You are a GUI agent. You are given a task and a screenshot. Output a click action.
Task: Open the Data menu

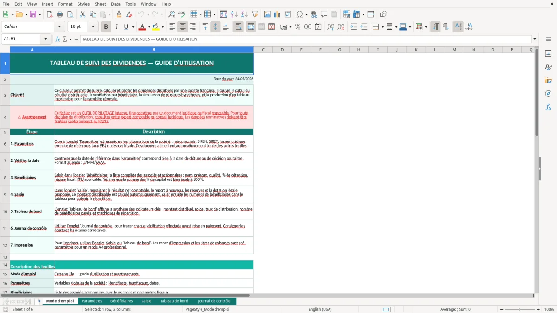[x=116, y=4]
